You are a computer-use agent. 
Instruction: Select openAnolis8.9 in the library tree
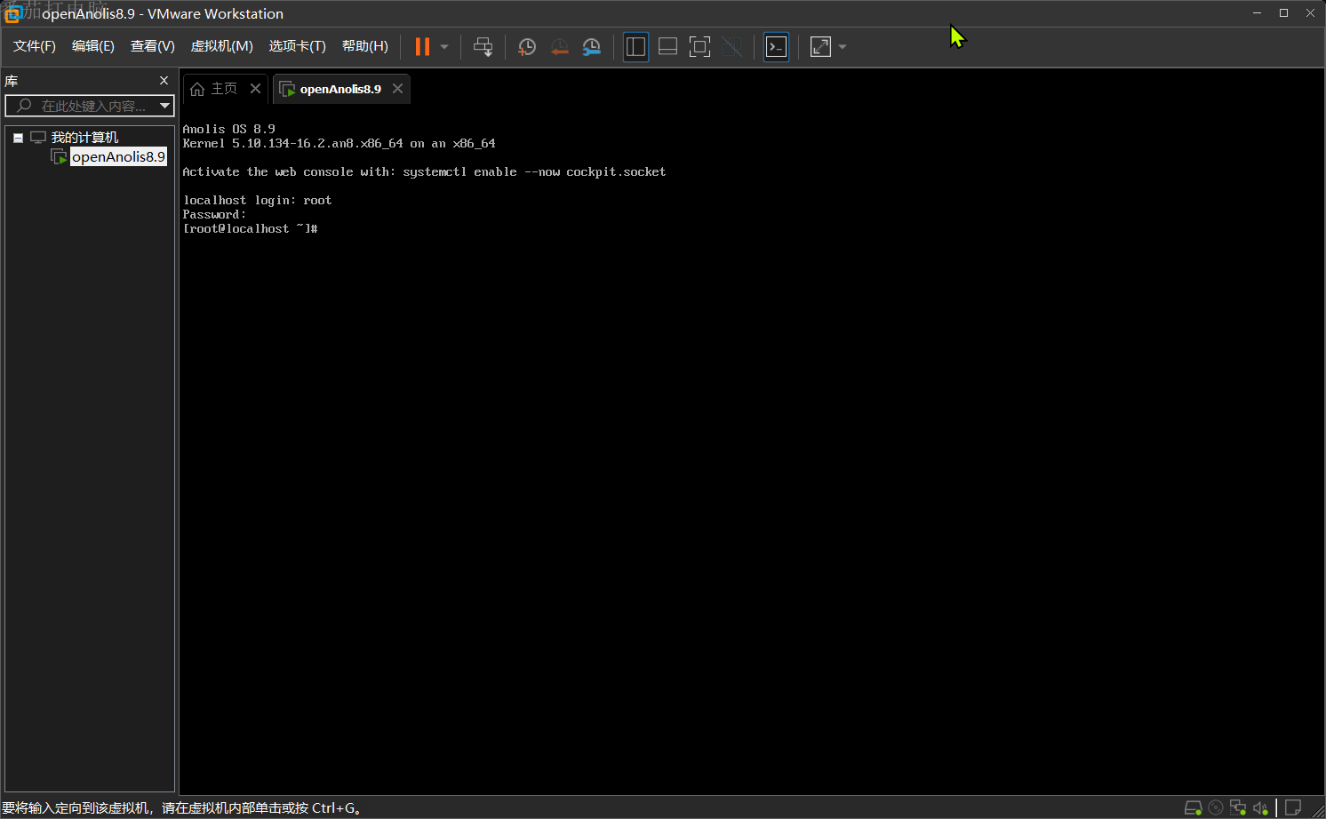pyautogui.click(x=118, y=157)
